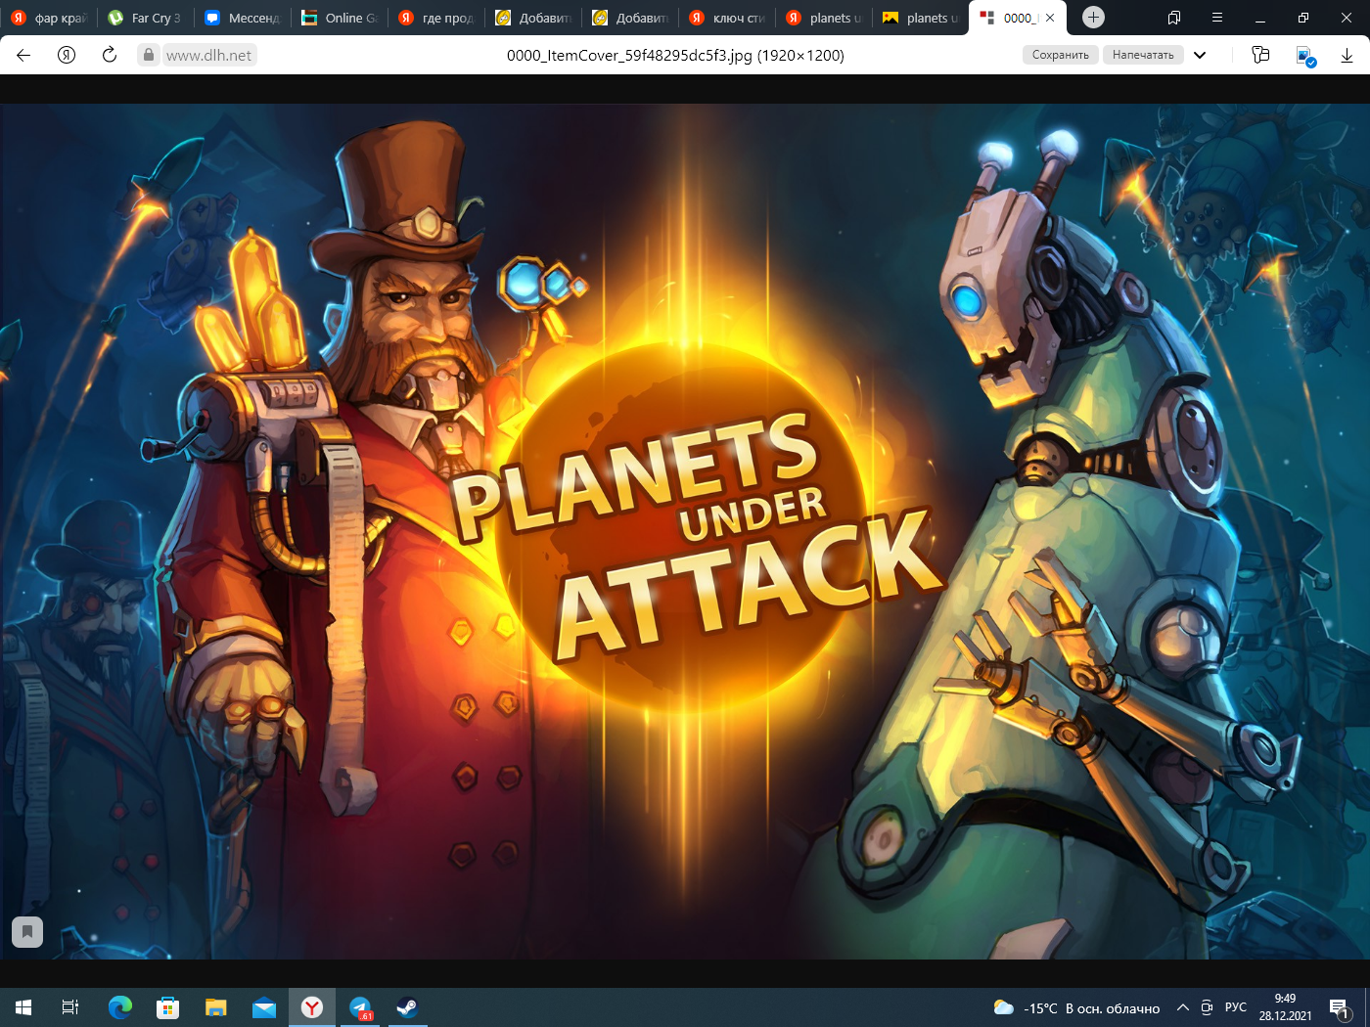Go back with the left arrow button

pyautogui.click(x=23, y=55)
